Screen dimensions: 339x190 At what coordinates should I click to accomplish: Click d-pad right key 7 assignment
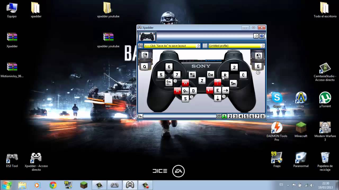177,75
